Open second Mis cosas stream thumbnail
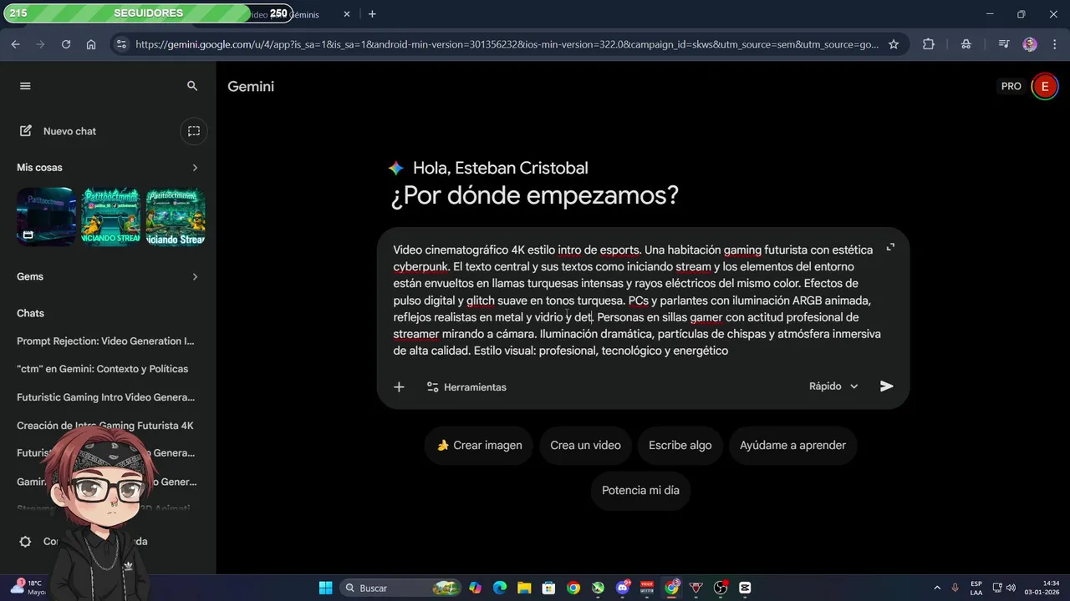 pyautogui.click(x=110, y=217)
